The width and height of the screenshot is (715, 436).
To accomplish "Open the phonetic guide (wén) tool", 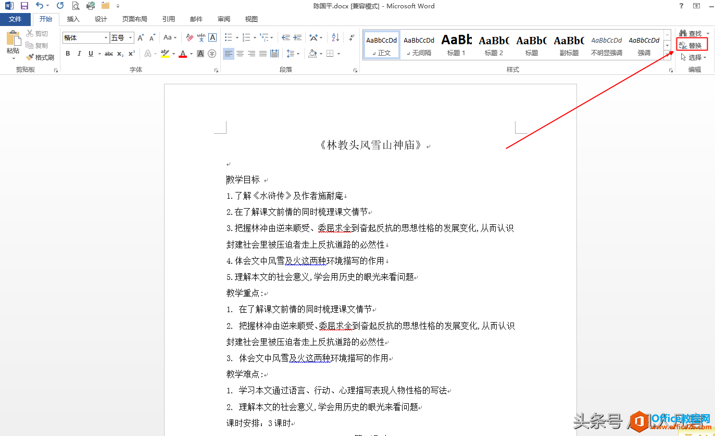I will pos(201,38).
